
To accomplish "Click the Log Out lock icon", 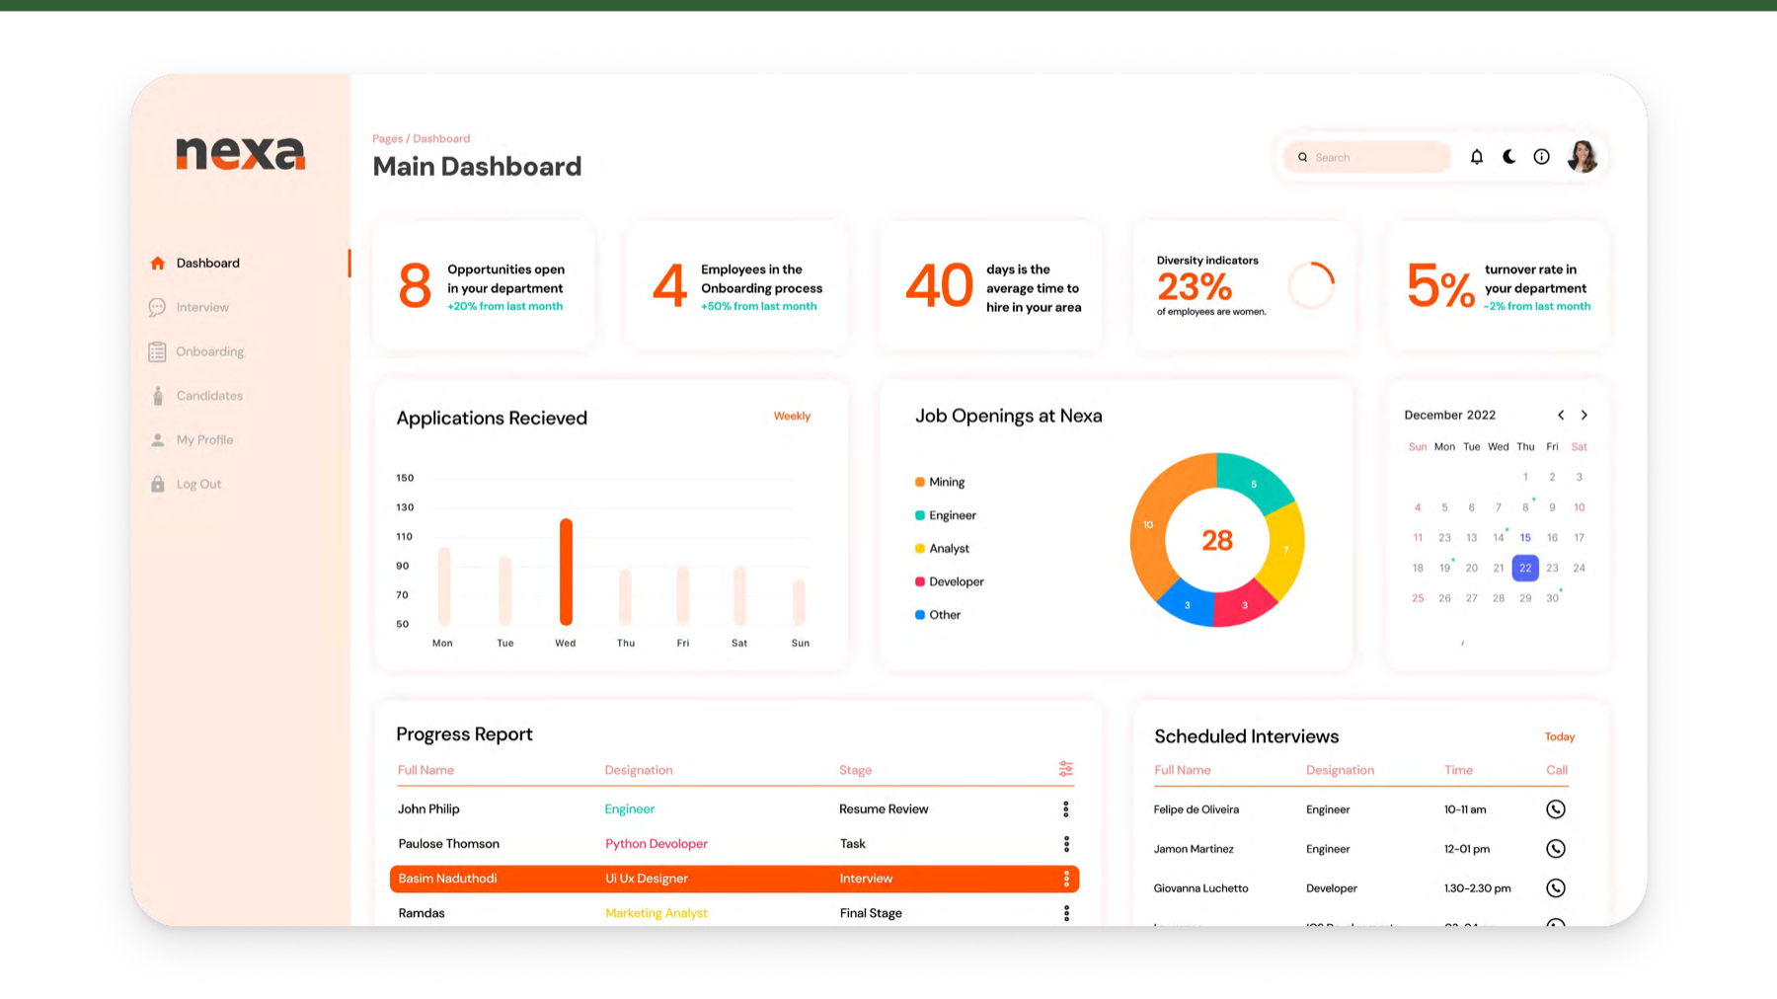I will point(158,484).
